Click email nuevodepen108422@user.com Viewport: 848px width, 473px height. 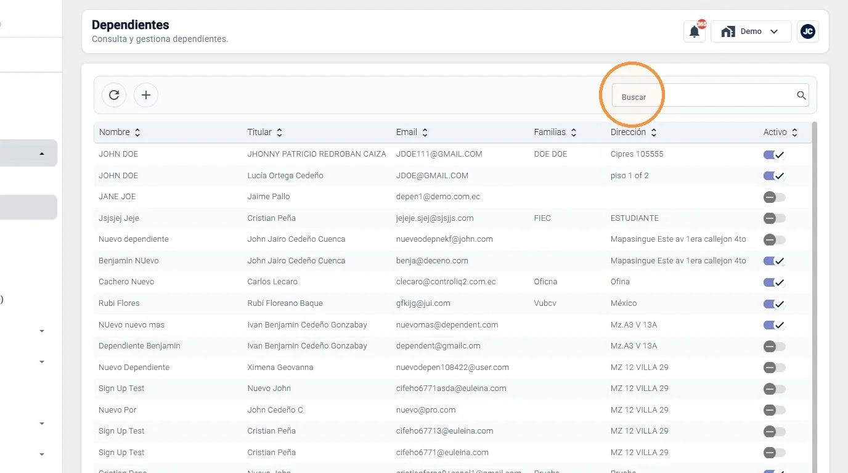(x=452, y=368)
